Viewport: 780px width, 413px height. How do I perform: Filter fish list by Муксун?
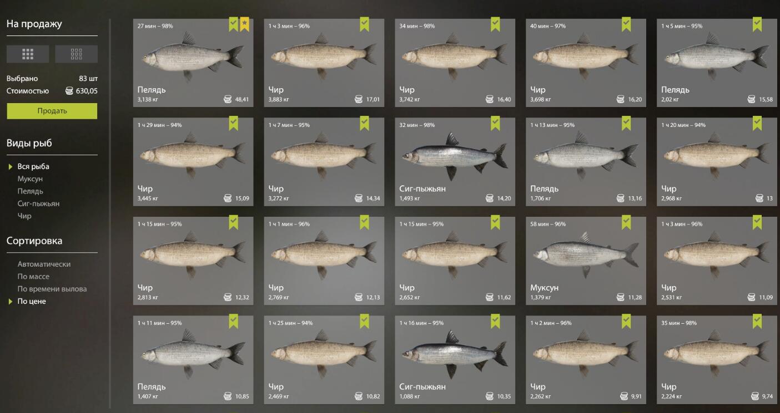tap(30, 179)
